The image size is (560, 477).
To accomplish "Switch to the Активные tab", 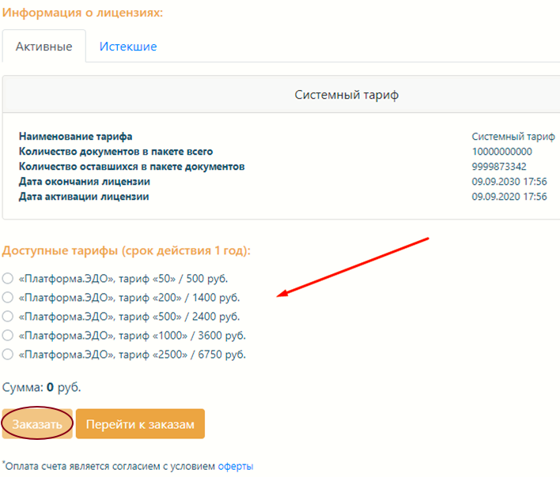I will click(44, 47).
